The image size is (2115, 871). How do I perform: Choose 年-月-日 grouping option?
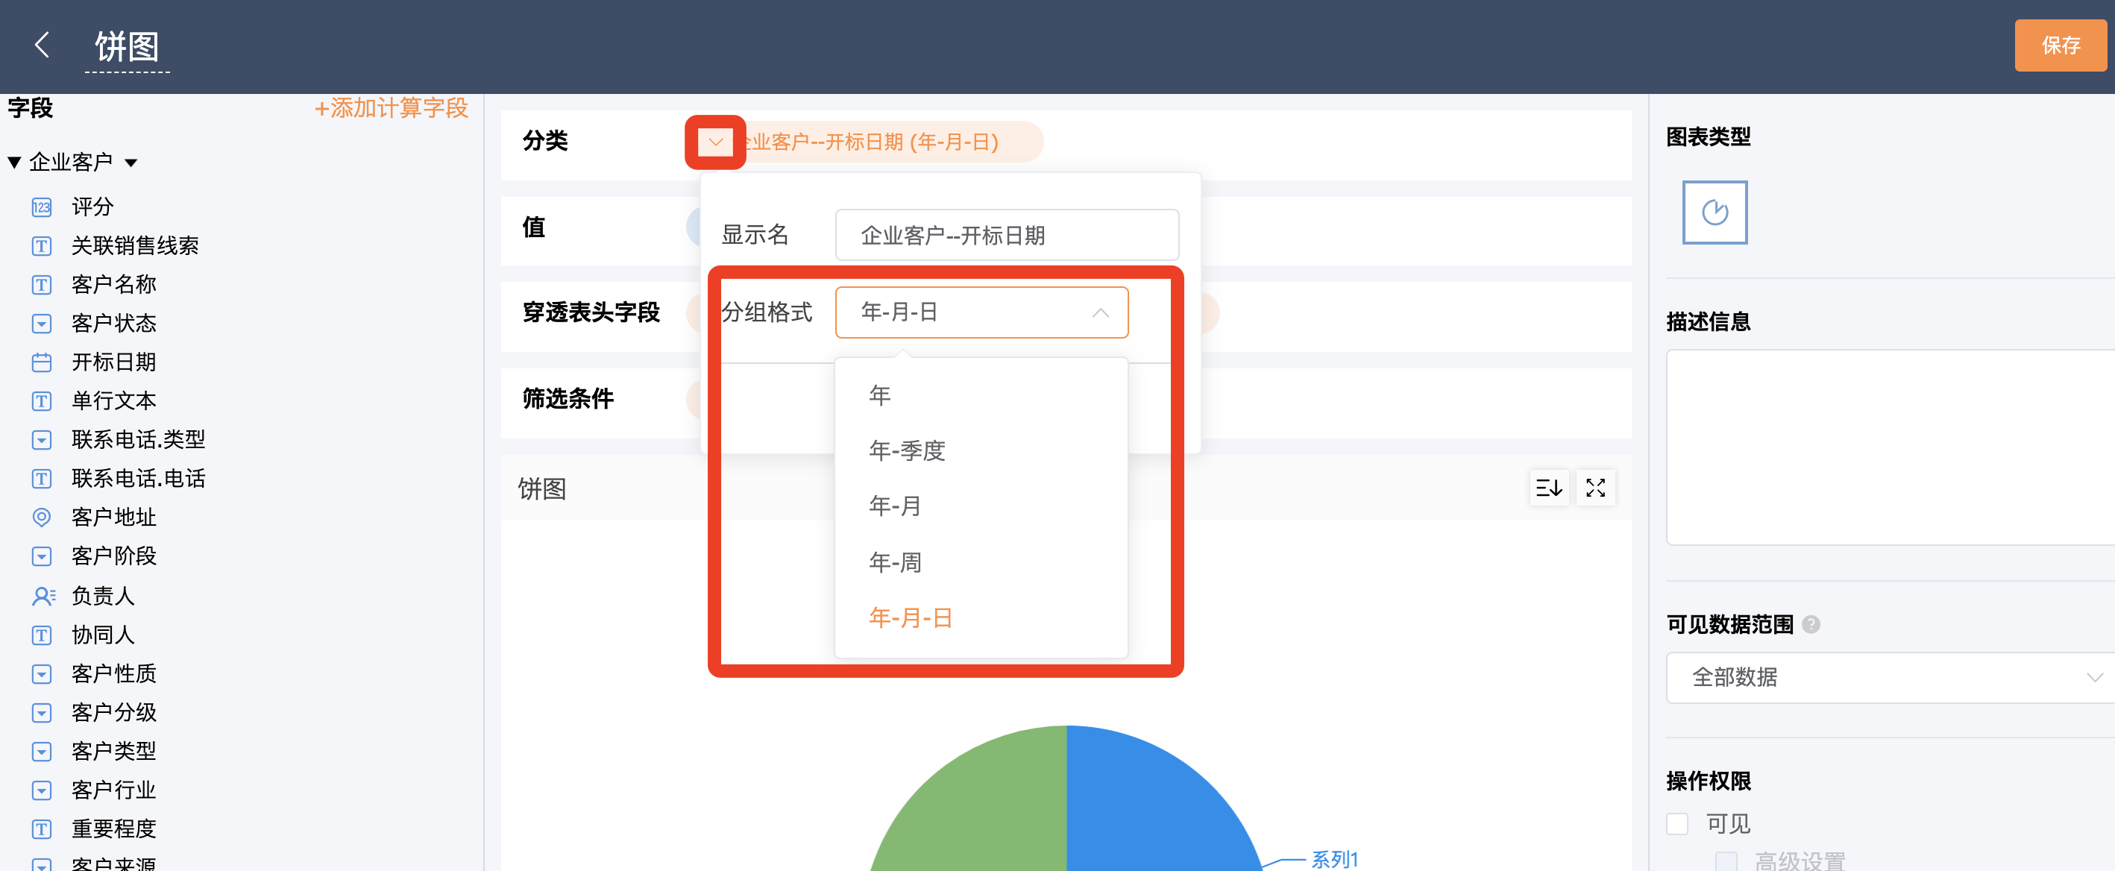click(981, 617)
